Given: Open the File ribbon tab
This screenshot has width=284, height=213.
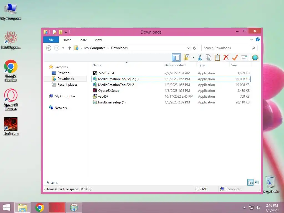Looking at the screenshot, I should 51,40.
